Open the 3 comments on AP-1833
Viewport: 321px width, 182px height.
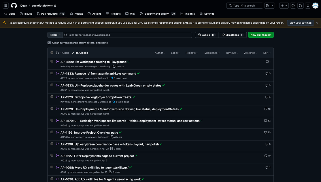[x=268, y=73]
